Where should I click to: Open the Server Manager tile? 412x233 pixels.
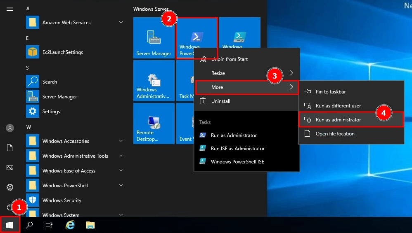(x=154, y=38)
